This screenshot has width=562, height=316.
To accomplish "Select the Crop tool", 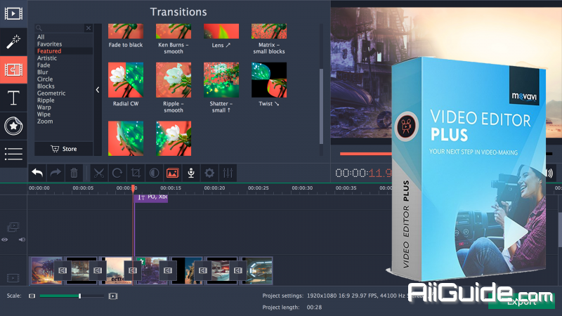I will coord(136,173).
